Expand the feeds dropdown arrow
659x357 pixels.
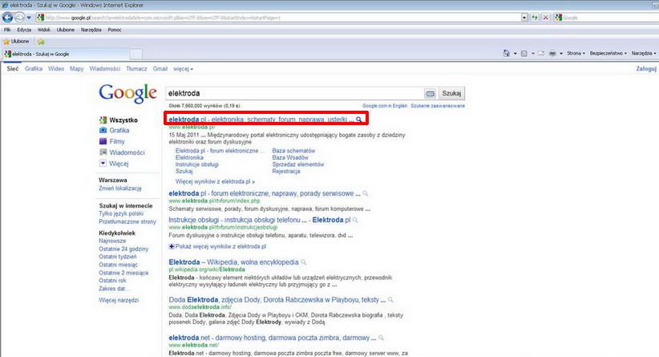[533, 54]
